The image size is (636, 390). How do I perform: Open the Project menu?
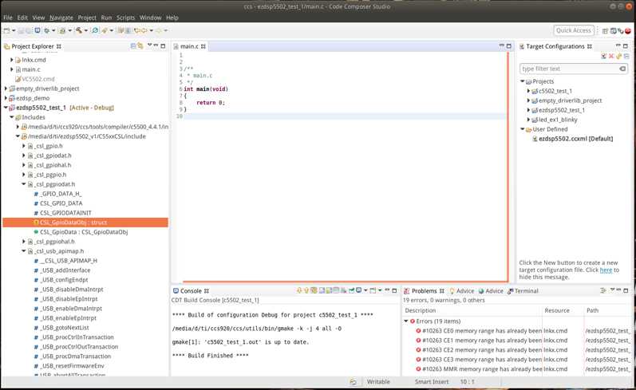pyautogui.click(x=87, y=18)
